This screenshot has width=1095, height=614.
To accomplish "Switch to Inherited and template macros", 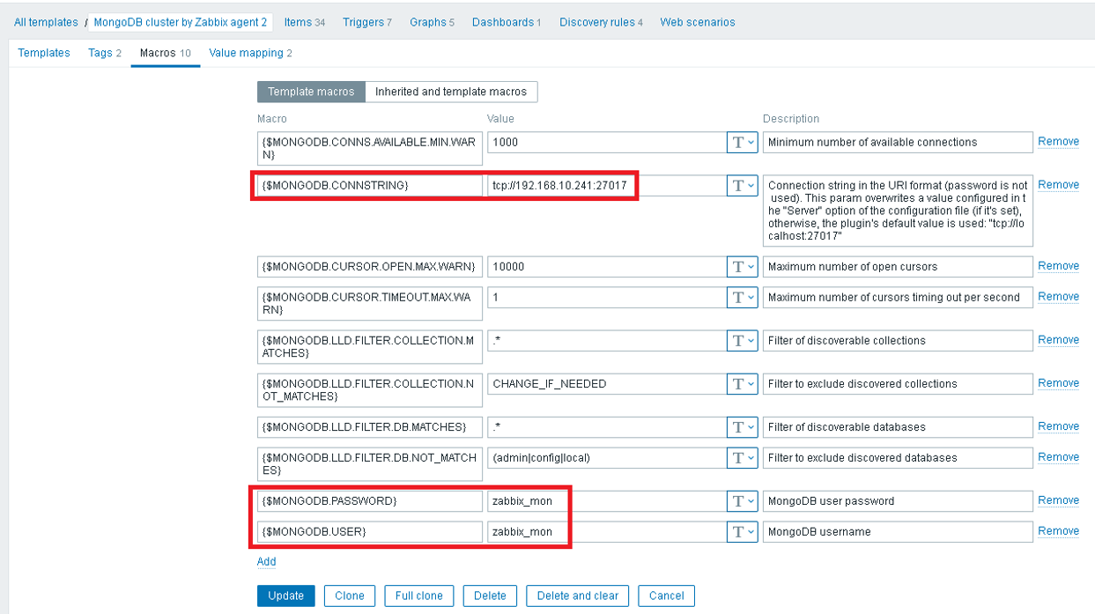I will click(451, 92).
